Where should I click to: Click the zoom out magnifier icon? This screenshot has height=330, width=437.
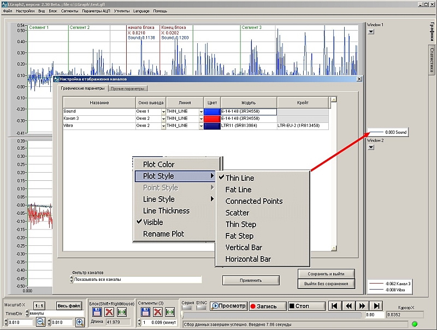[x=40, y=322]
